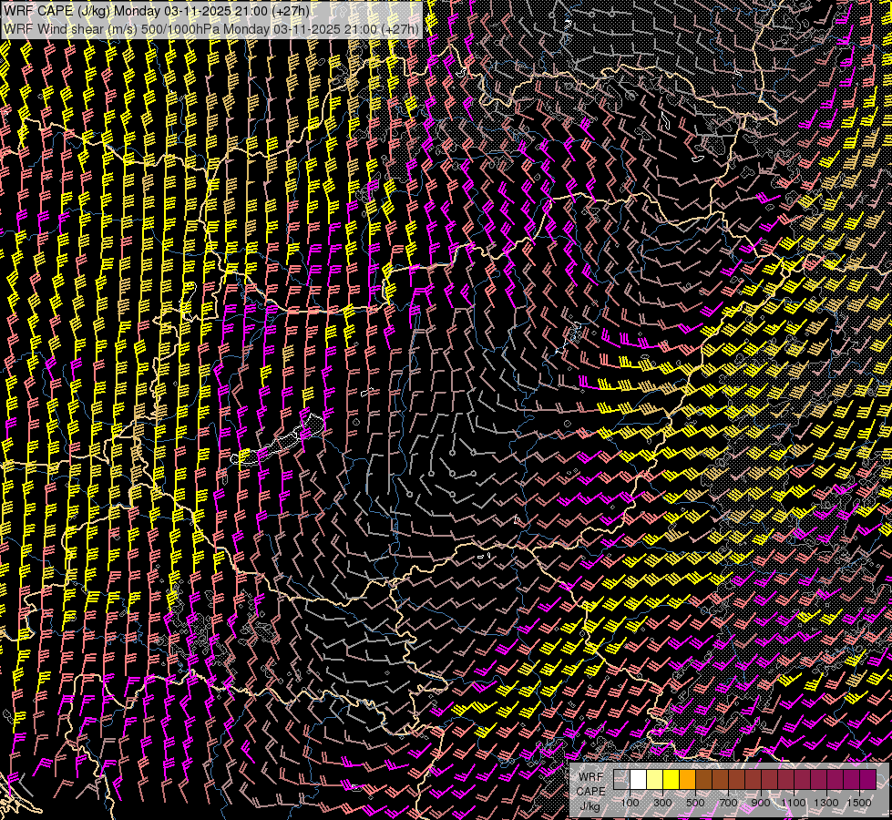Click the white swatch in the CAPE legend
This screenshot has width=892, height=820.
(x=638, y=779)
